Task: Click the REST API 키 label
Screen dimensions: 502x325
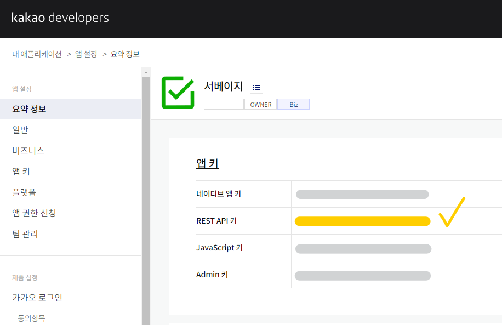Action: coord(216,221)
